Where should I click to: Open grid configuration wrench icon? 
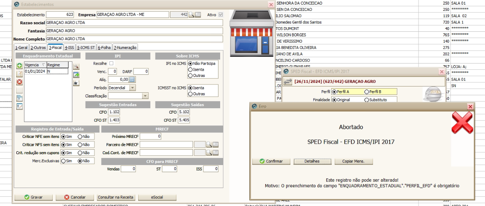pos(76,66)
